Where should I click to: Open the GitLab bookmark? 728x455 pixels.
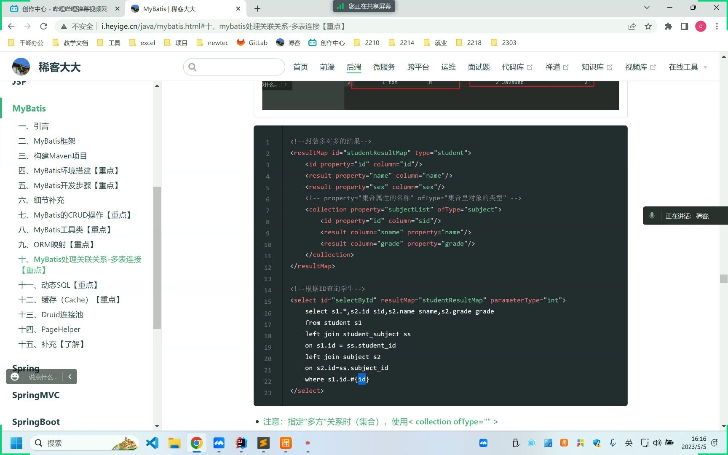pos(252,43)
